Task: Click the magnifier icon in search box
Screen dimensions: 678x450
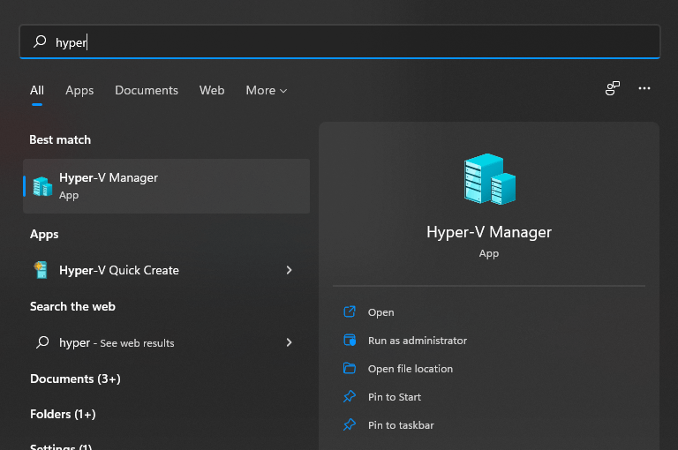Action: pyautogui.click(x=40, y=41)
